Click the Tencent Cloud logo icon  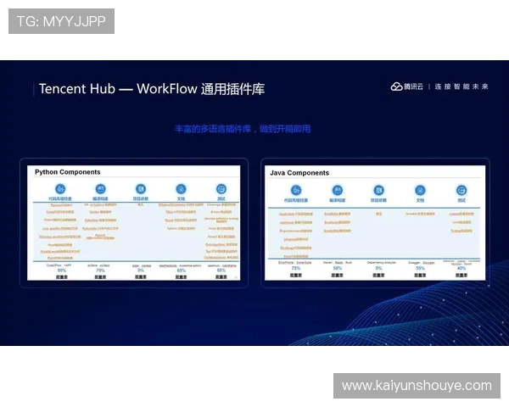(x=396, y=86)
